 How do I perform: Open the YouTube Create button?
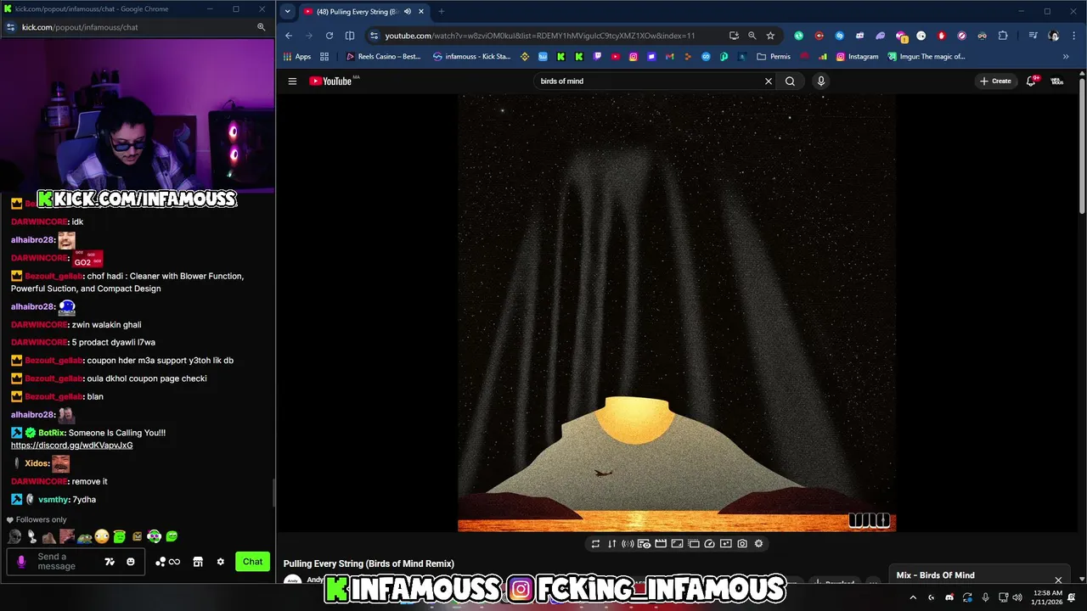(x=995, y=81)
